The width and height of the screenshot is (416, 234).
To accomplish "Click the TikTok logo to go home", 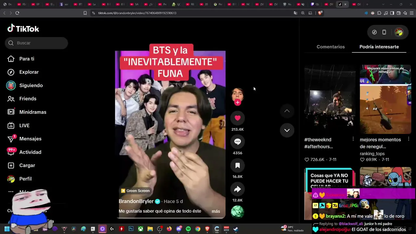I will (x=23, y=29).
